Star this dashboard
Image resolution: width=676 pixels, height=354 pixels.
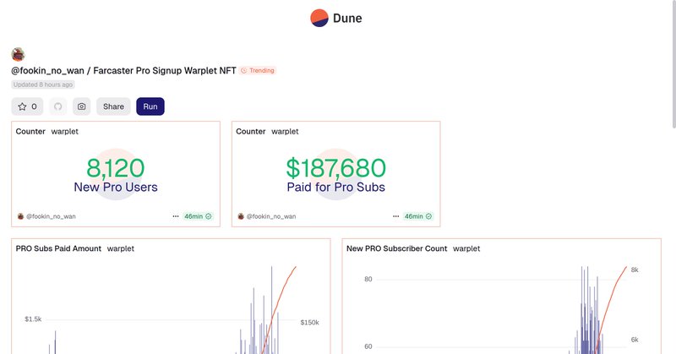point(27,106)
